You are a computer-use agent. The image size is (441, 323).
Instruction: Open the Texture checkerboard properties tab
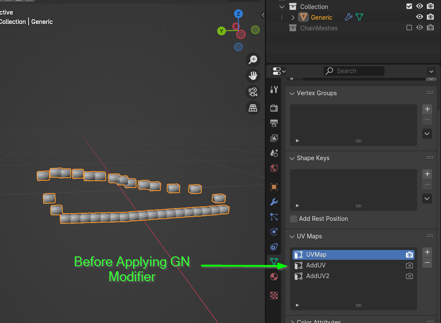coord(274,295)
